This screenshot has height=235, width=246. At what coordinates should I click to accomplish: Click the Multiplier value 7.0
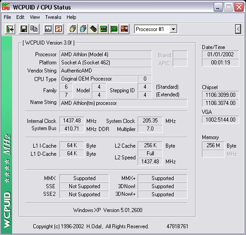click(150, 129)
